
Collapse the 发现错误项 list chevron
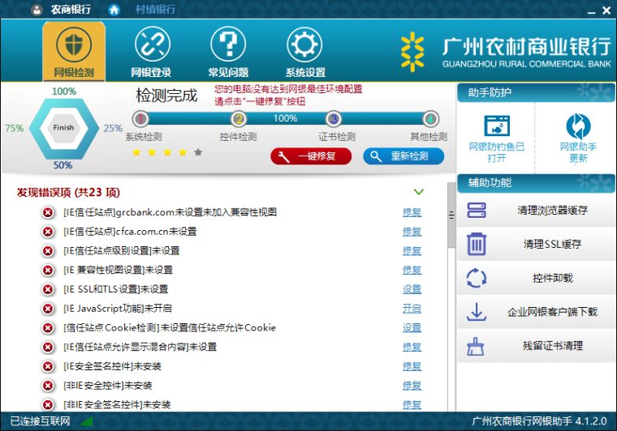coord(419,191)
